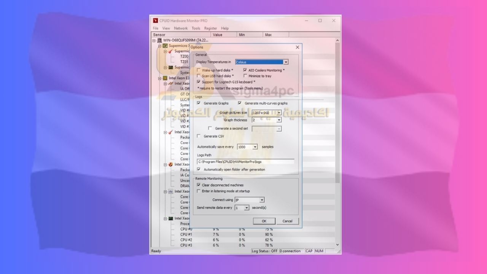The image size is (487, 274).
Task: Click the sensor list scroll up arrow
Action: (337, 40)
